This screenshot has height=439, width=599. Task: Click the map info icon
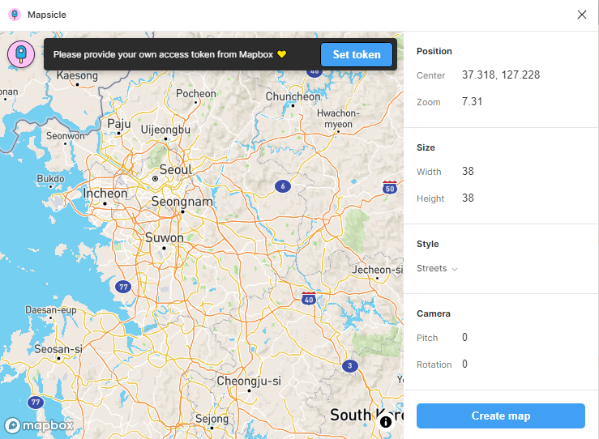(386, 422)
